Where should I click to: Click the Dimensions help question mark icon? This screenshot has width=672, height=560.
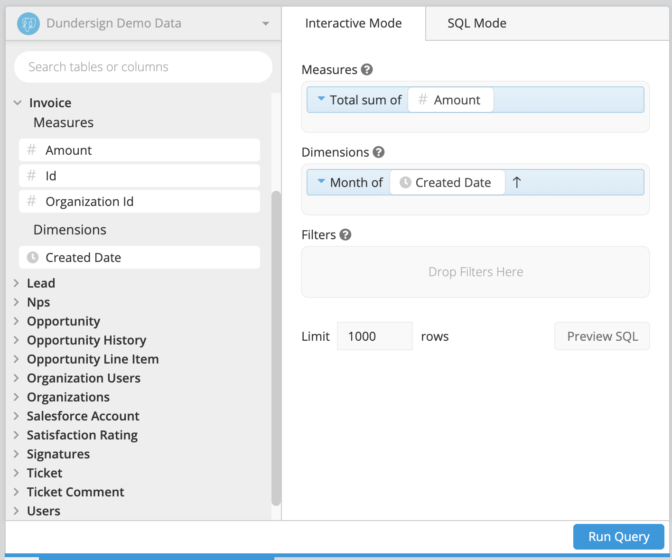(x=379, y=152)
